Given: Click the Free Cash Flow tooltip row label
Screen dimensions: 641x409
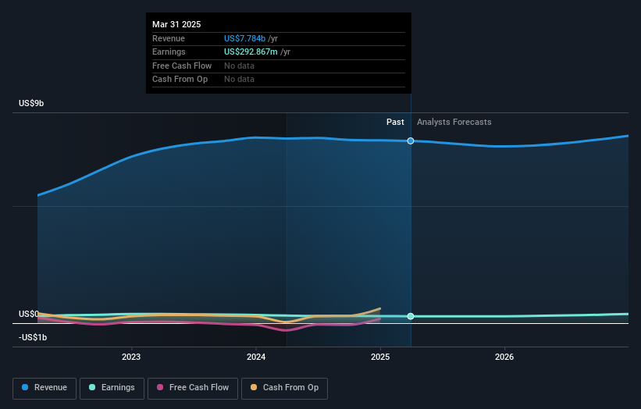Looking at the screenshot, I should click(182, 66).
